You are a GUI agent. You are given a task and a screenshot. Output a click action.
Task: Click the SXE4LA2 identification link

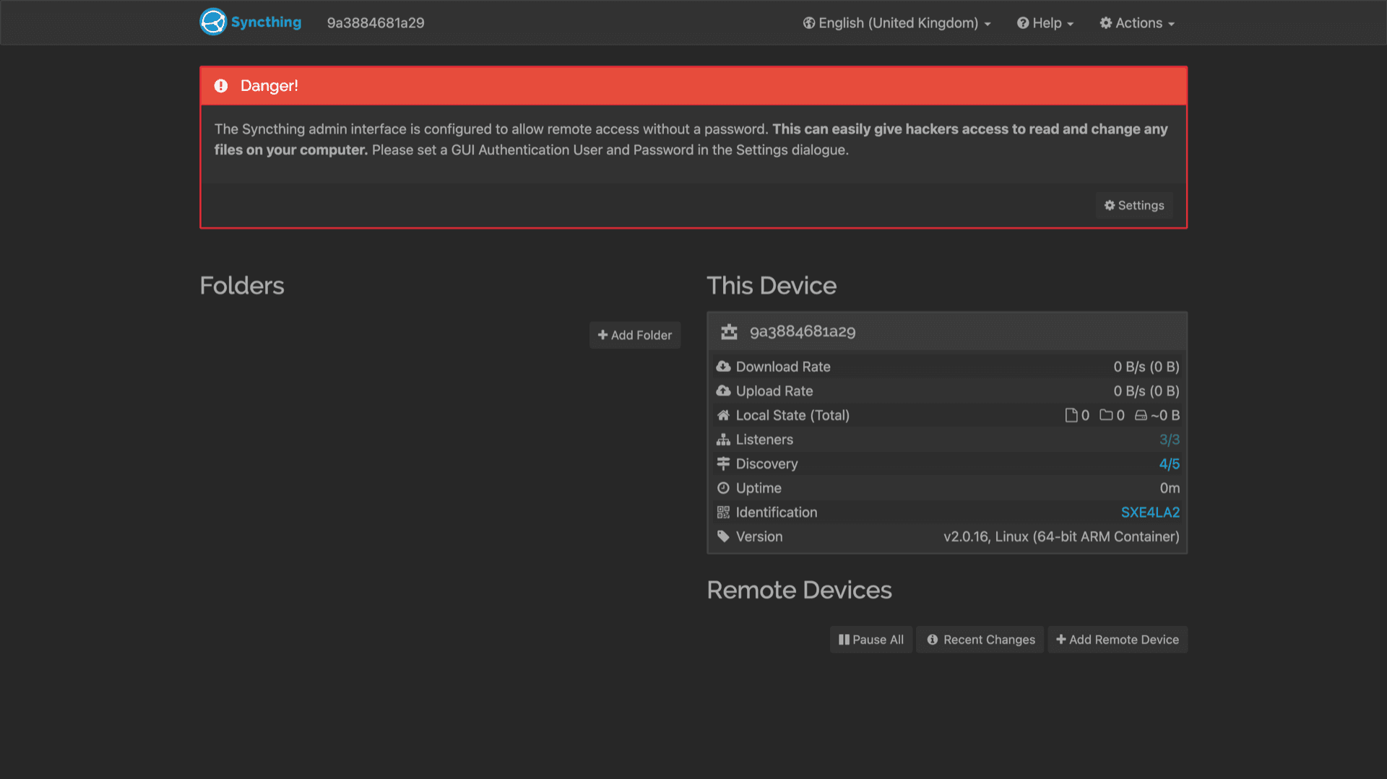coord(1150,513)
